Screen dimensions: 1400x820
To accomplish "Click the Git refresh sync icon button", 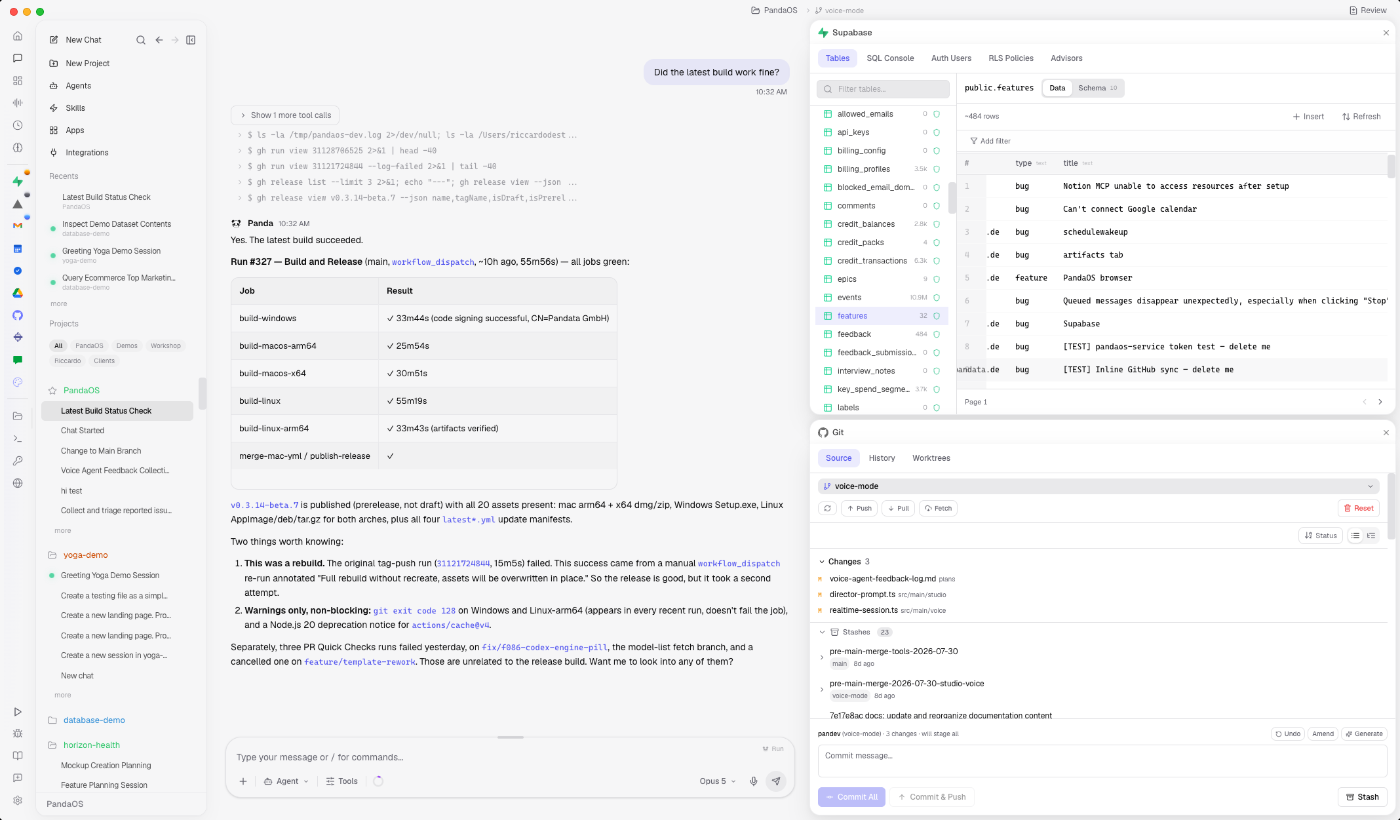I will (828, 509).
